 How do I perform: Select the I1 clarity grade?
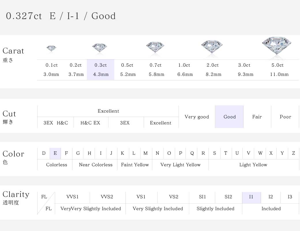coord(252,197)
